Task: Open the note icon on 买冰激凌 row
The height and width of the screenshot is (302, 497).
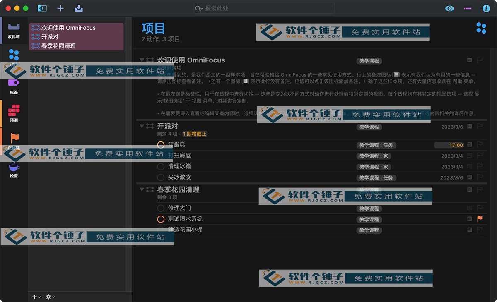Action: tap(469, 177)
